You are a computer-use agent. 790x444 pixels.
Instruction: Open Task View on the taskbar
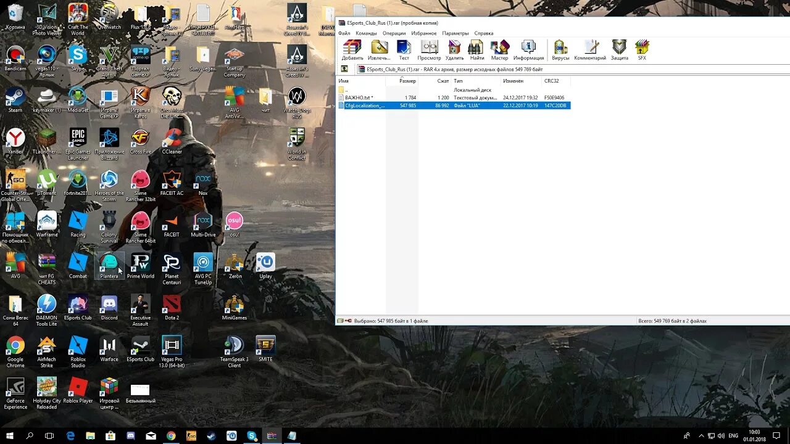pos(49,435)
